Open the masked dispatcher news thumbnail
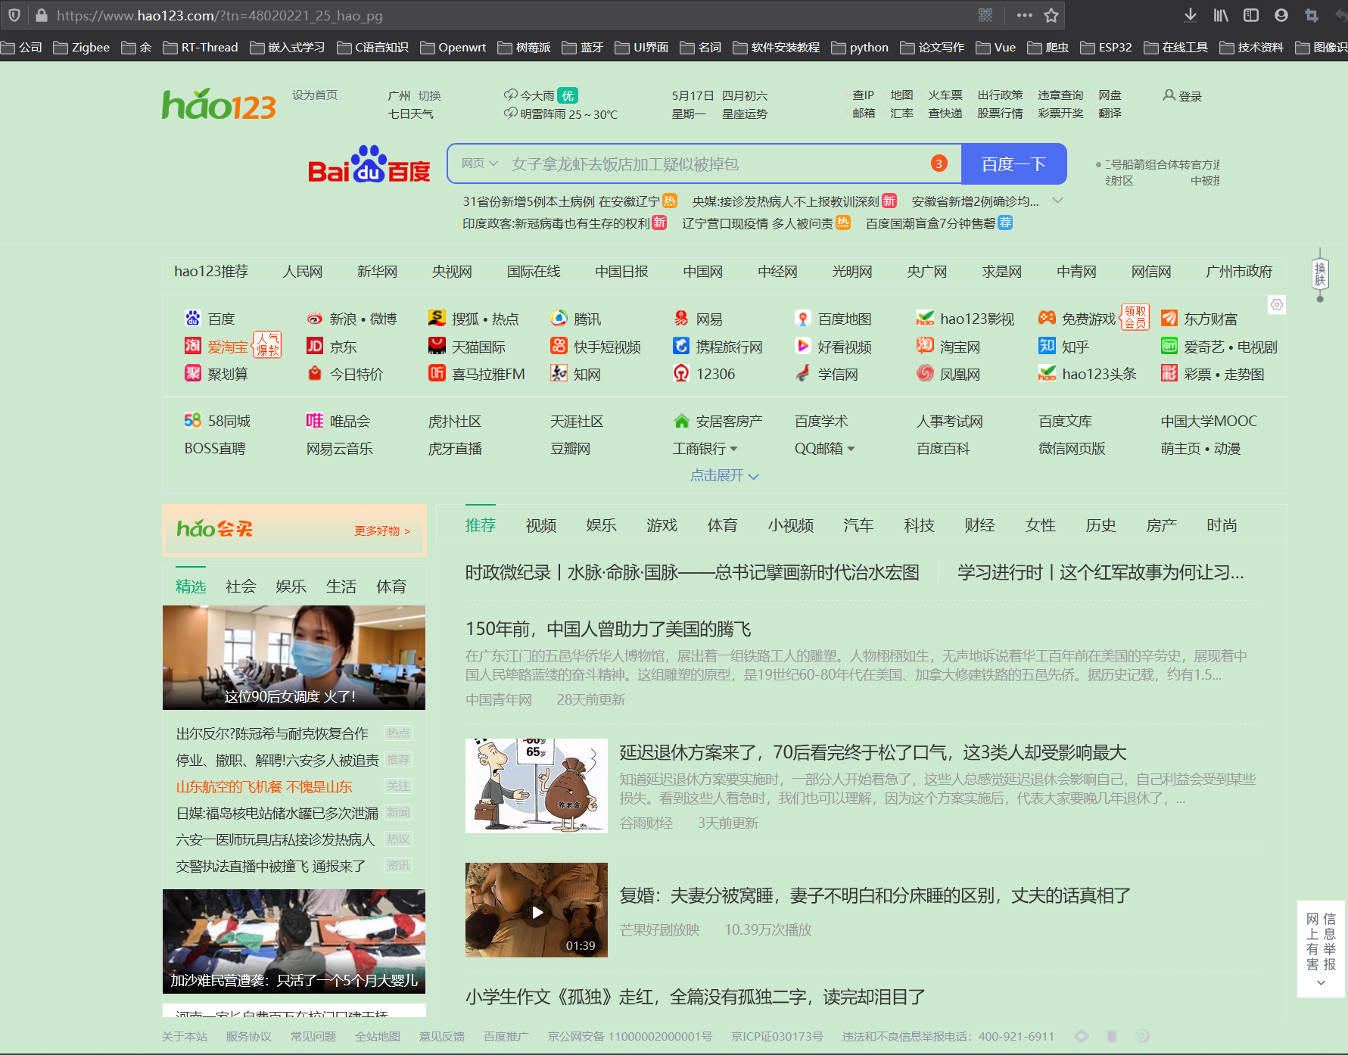The width and height of the screenshot is (1348, 1055). (x=294, y=657)
